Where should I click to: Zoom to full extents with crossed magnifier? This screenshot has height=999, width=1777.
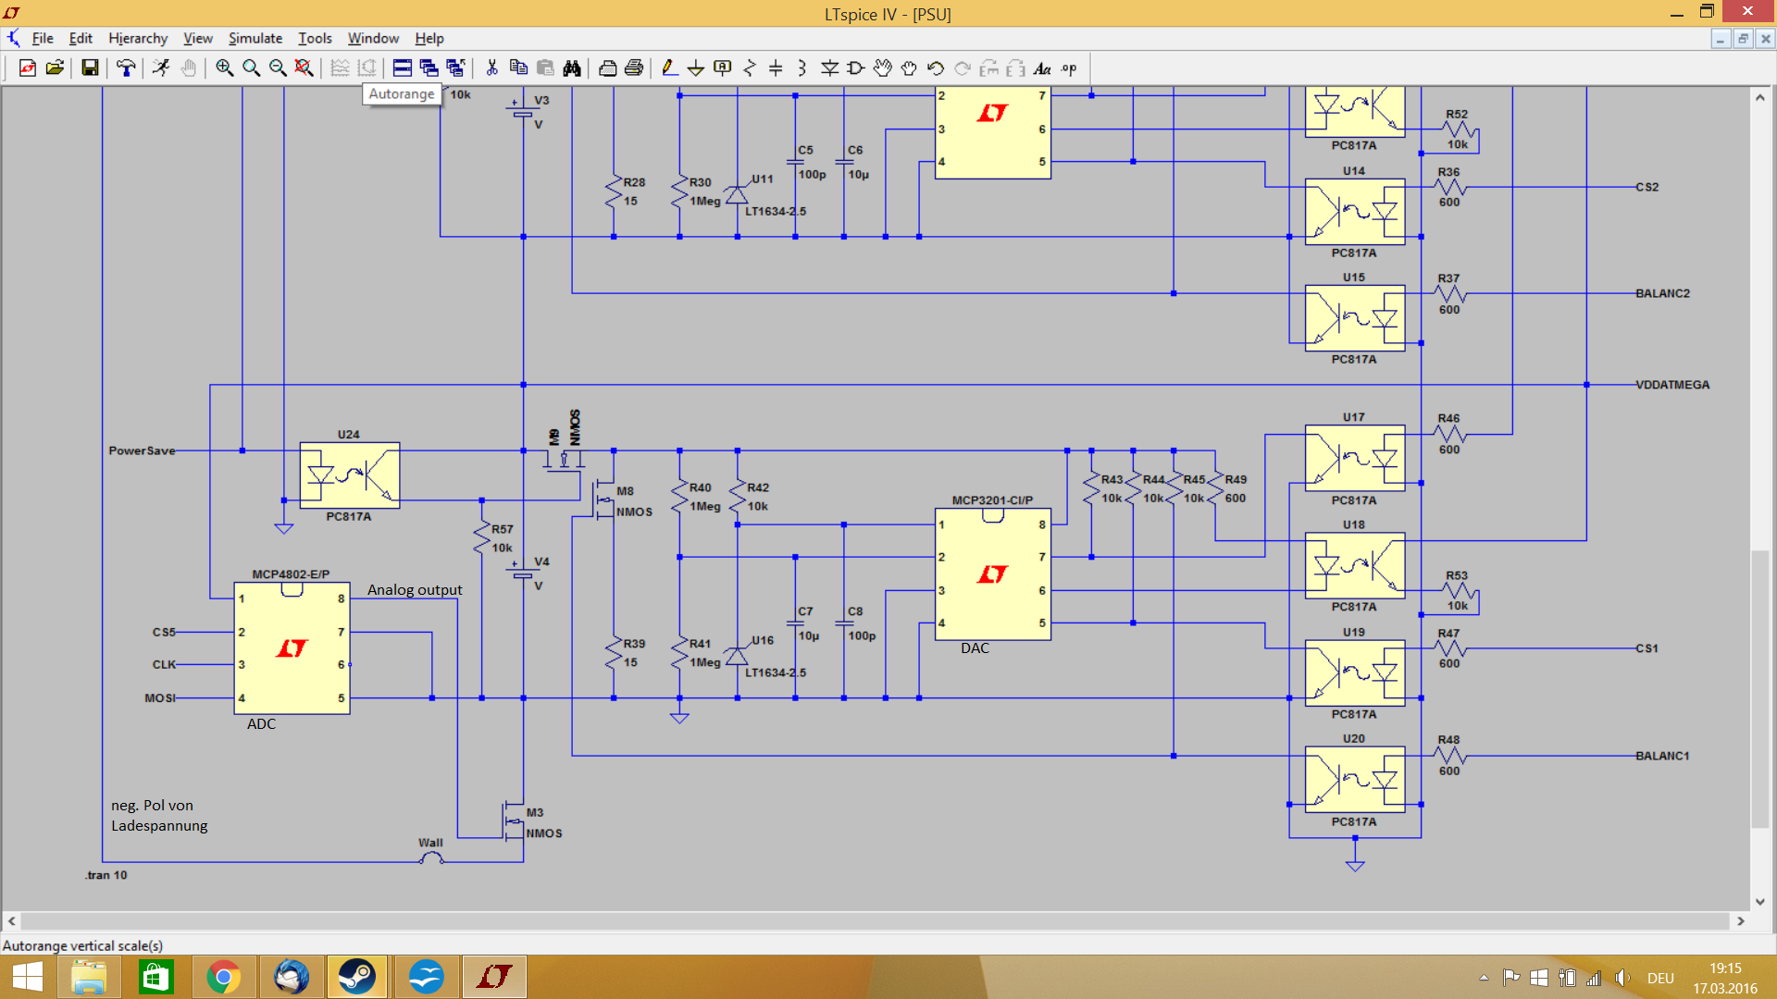304,68
